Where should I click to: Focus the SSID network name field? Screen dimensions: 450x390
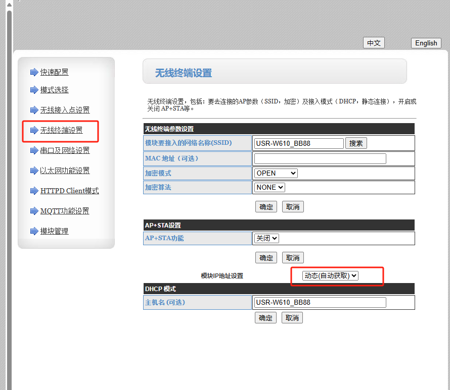298,143
